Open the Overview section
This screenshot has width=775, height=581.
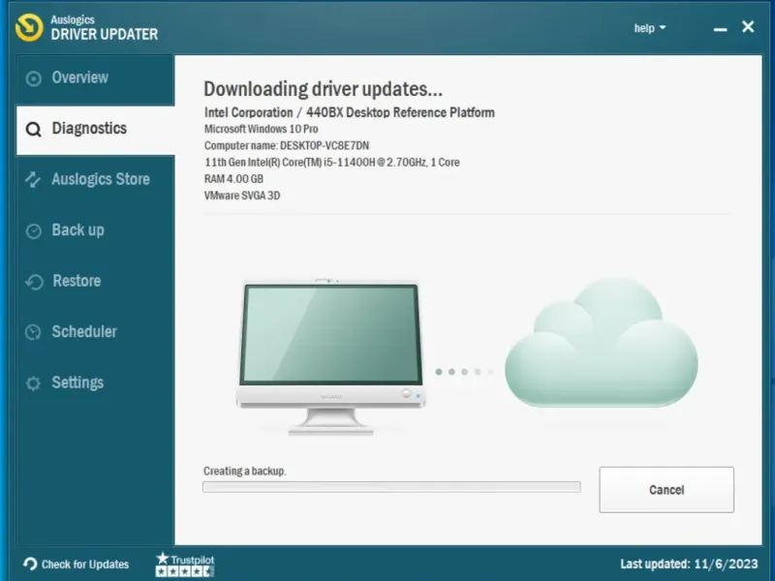click(x=95, y=78)
